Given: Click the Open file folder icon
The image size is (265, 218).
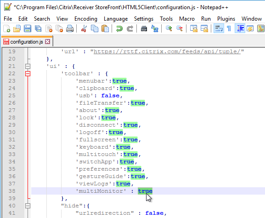Looking at the screenshot, I should (17, 28).
